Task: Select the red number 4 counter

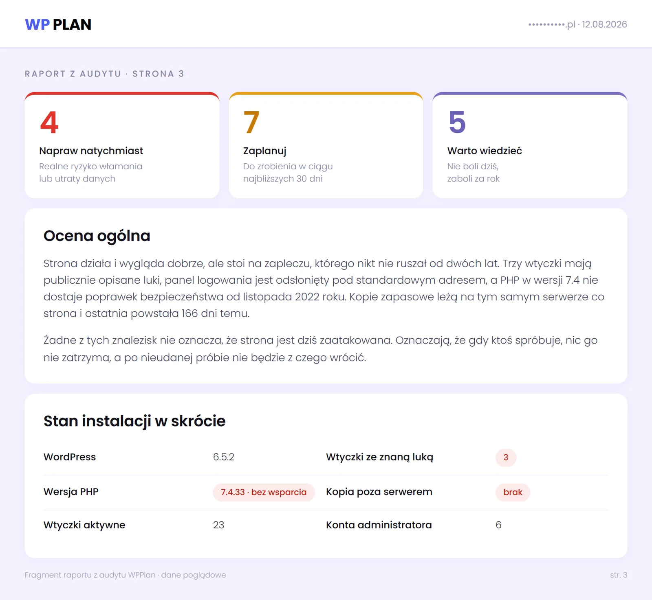Action: 49,122
